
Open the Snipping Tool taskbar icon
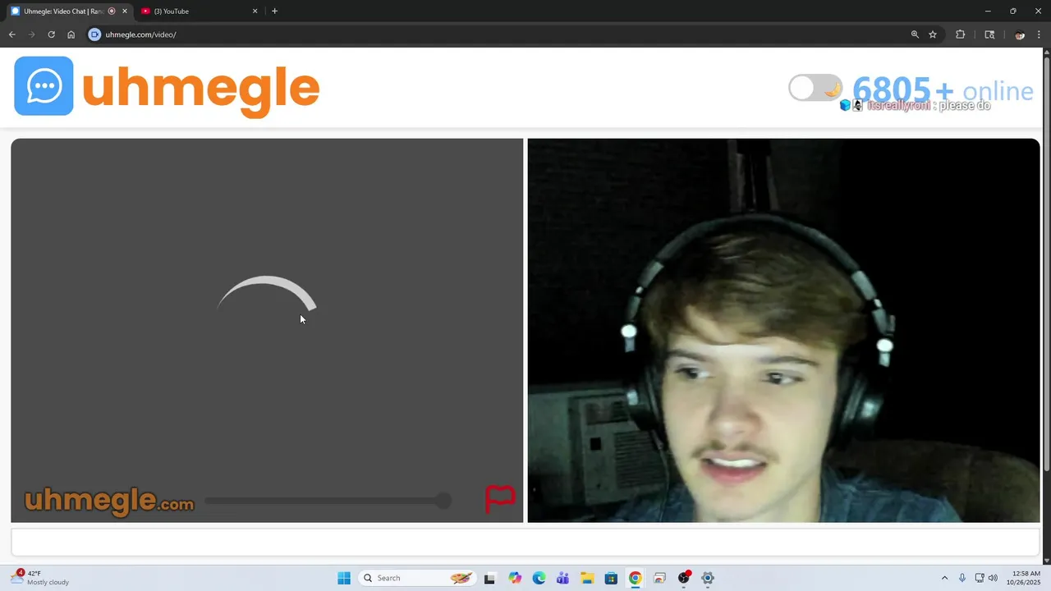click(x=659, y=578)
